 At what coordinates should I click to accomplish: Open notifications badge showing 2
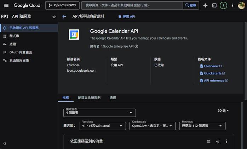(223, 6)
